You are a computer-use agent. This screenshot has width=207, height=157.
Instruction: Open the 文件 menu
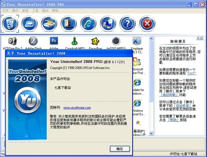pos(5,11)
